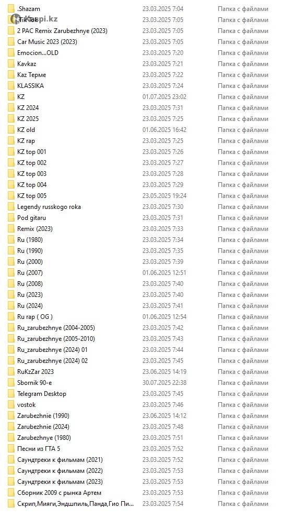This screenshot has width=295, height=531.
Task: Select the .Shazam folder icon
Action: coord(11,9)
